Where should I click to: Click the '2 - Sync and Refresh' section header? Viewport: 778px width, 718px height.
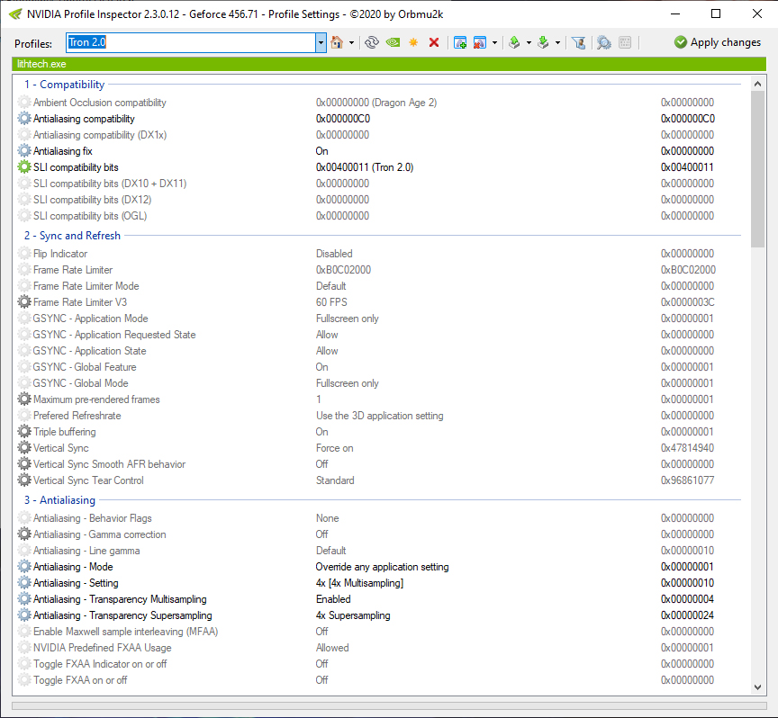72,236
